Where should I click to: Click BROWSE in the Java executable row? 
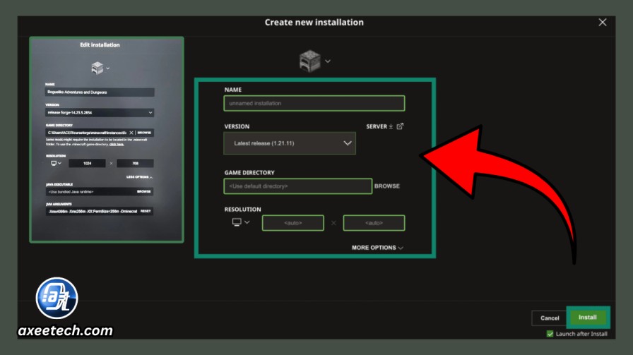pos(143,192)
